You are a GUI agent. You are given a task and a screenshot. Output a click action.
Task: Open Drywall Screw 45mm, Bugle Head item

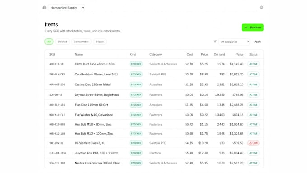97,95
